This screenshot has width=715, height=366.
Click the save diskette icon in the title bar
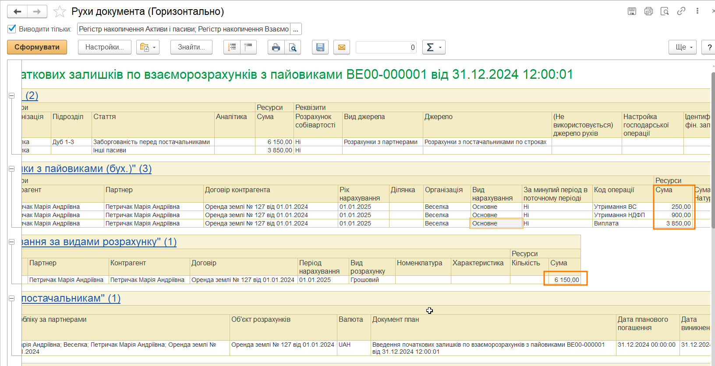[x=632, y=11]
